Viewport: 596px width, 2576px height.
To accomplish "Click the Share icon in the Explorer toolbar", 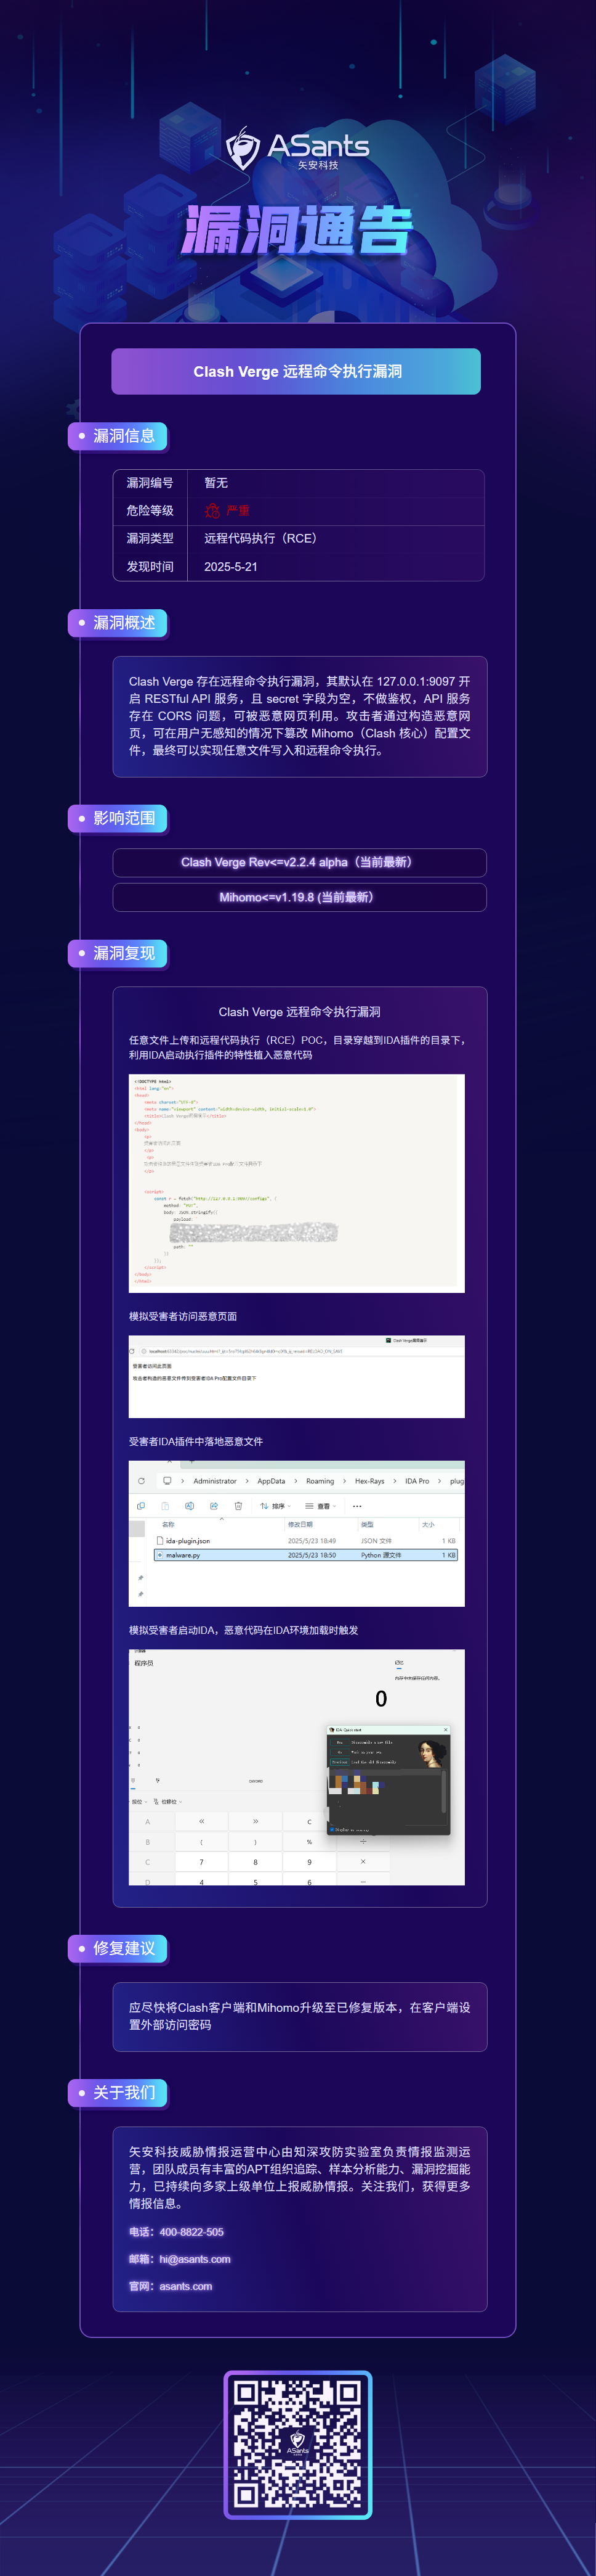I will (214, 1506).
